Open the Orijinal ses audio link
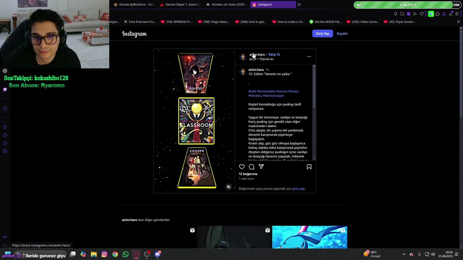463x260 pixels. coord(267,59)
